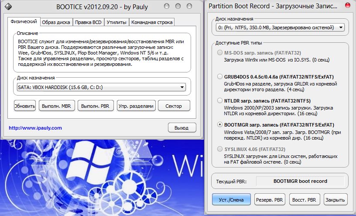The height and width of the screenshot is (216, 356).
Task: Switch to Командная строка tab
Action: tap(152, 22)
